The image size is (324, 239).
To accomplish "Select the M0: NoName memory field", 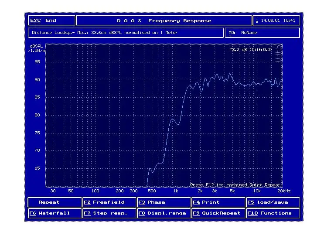I will point(263,33).
